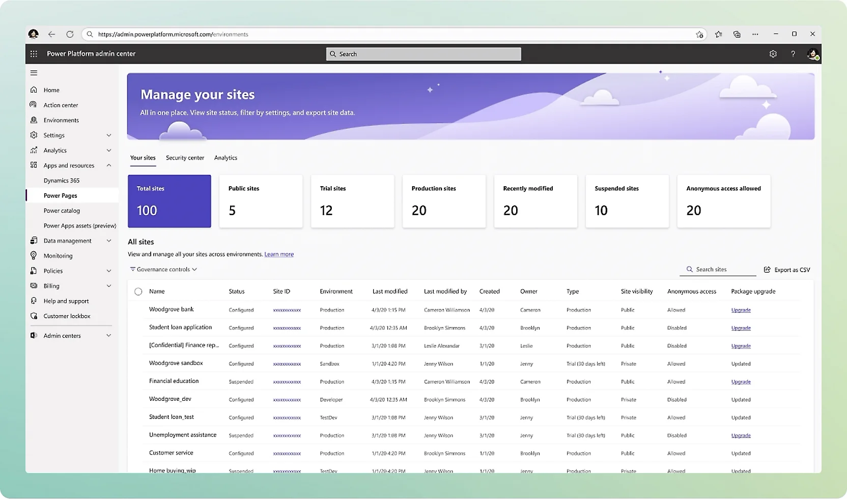Viewport: 847px width, 499px height.
Task: Click Upgrade for Financial education
Action: [741, 381]
